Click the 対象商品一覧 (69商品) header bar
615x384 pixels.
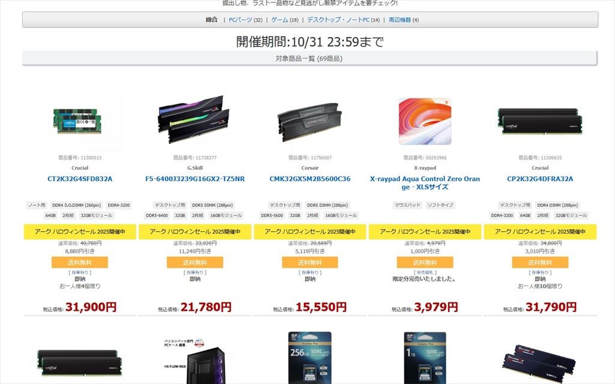click(x=310, y=58)
